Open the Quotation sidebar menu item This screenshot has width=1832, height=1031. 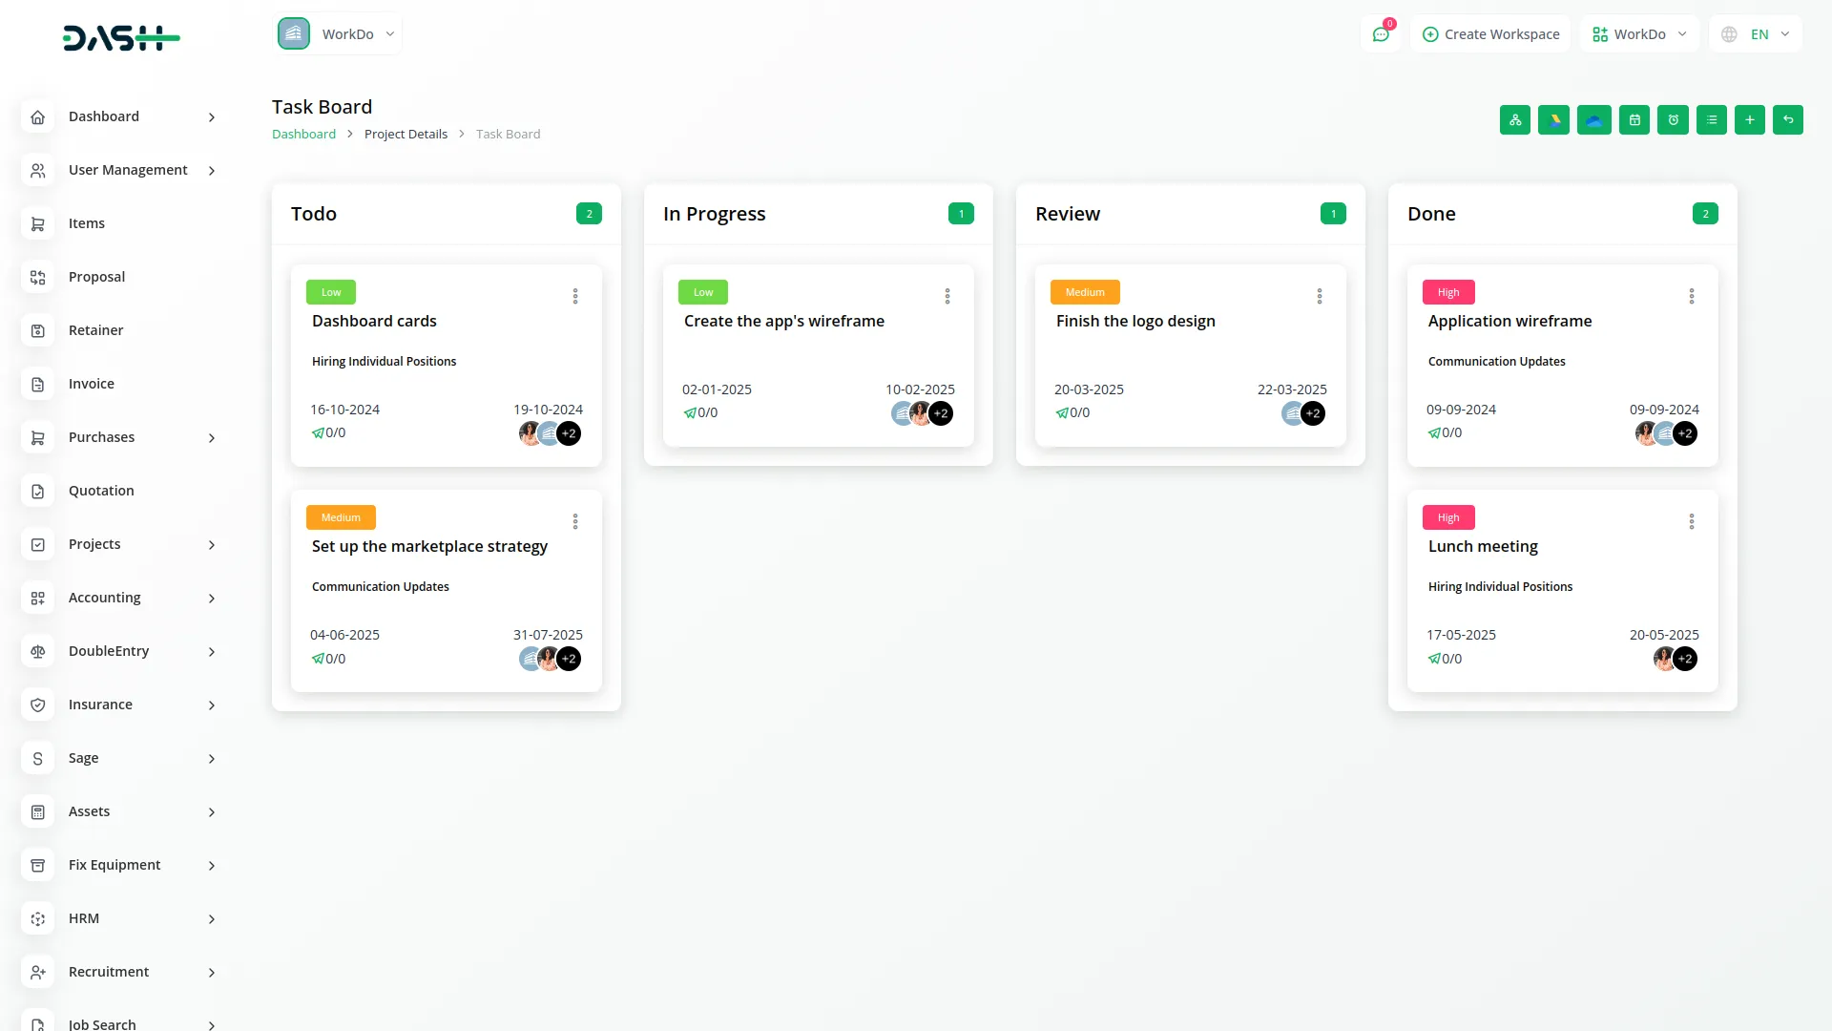pos(101,491)
